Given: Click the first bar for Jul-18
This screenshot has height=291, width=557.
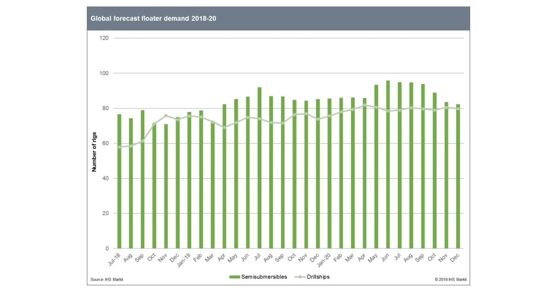Looking at the screenshot, I should click(x=120, y=181).
